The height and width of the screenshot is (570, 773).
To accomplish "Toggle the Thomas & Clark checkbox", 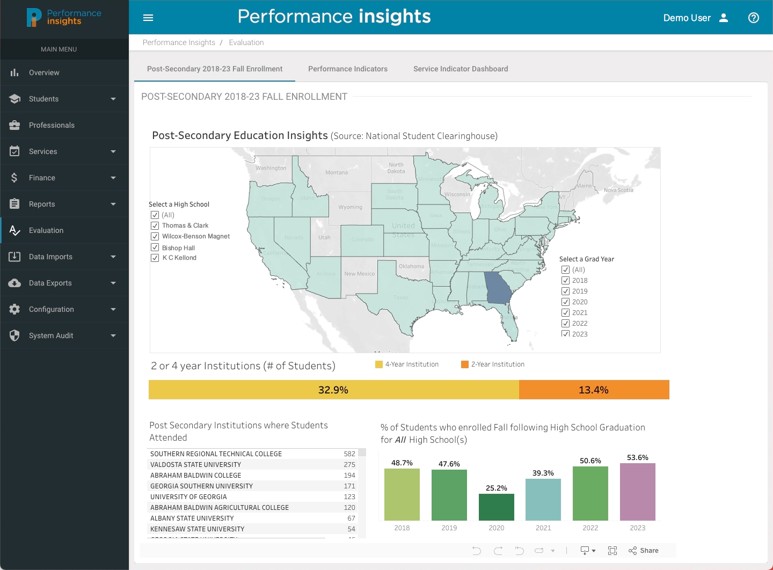I will (155, 225).
